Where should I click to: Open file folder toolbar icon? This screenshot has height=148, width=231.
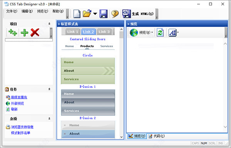click(87, 14)
